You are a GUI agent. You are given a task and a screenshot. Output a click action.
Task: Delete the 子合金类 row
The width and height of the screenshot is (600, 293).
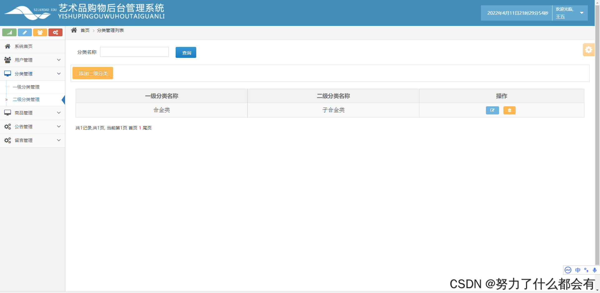pyautogui.click(x=509, y=110)
